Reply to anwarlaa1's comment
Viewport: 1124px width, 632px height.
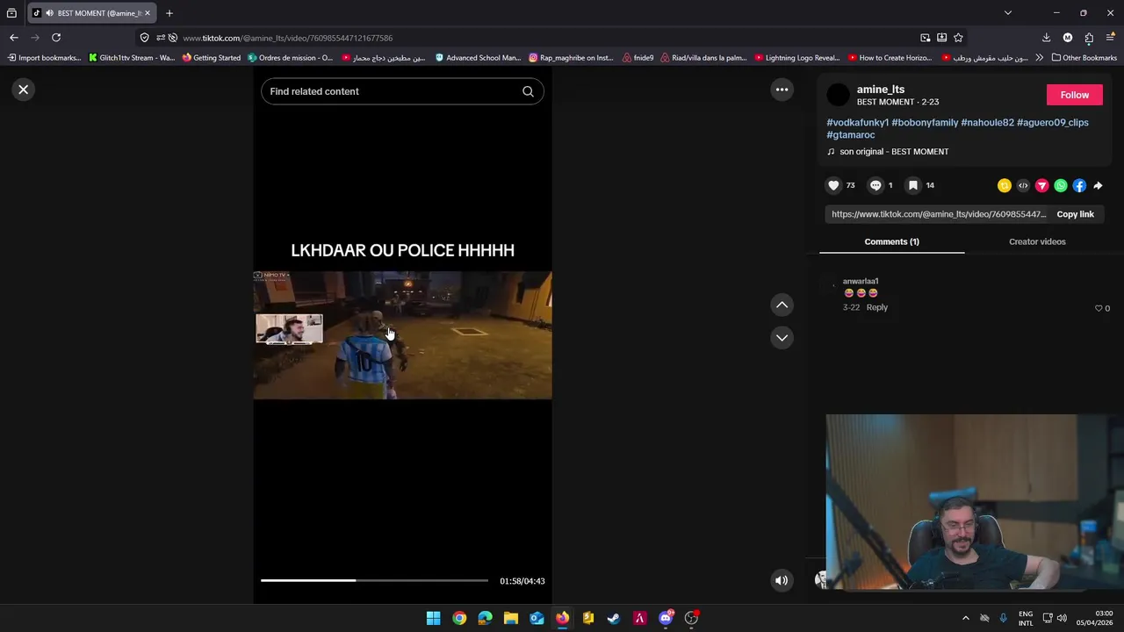coord(876,307)
